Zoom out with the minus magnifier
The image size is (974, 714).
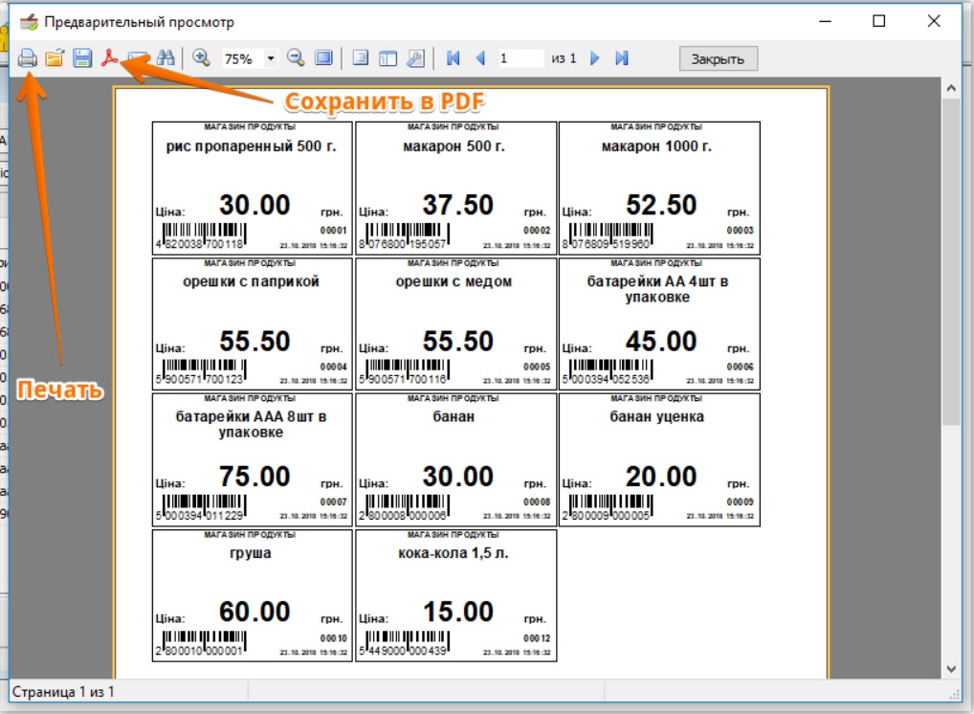(297, 58)
